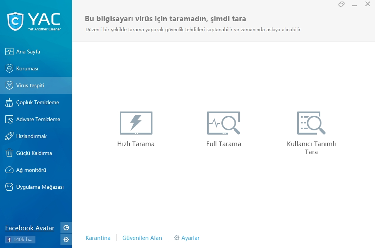The image size is (375, 248).
Task: Open Uygulama Mağazası label
Action: click(40, 187)
